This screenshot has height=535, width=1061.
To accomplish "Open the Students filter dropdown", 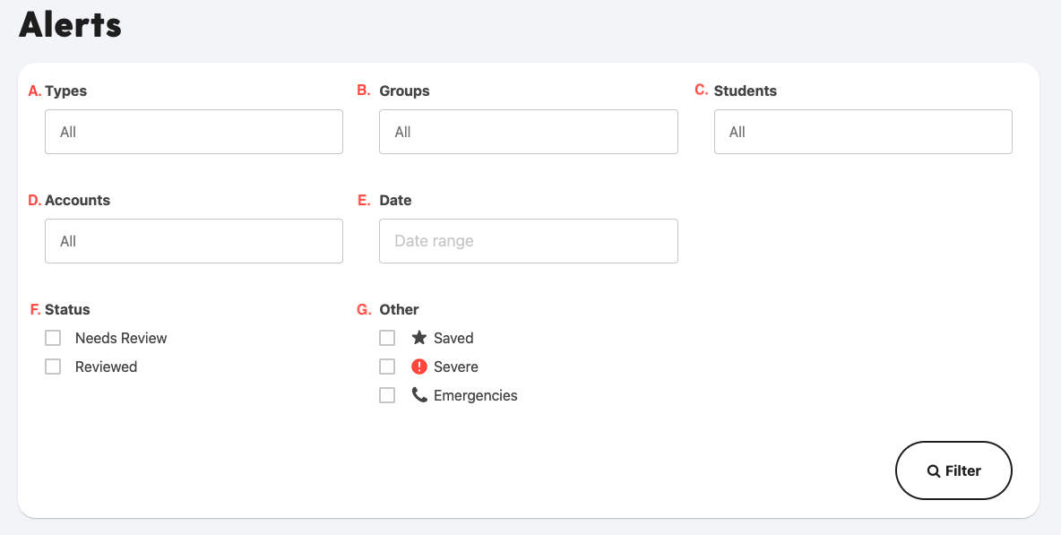I will click(x=863, y=132).
